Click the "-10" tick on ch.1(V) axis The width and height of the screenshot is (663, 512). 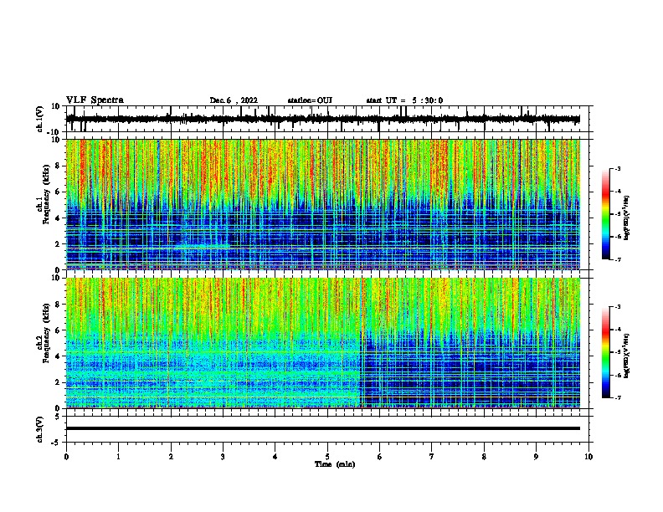pos(54,132)
